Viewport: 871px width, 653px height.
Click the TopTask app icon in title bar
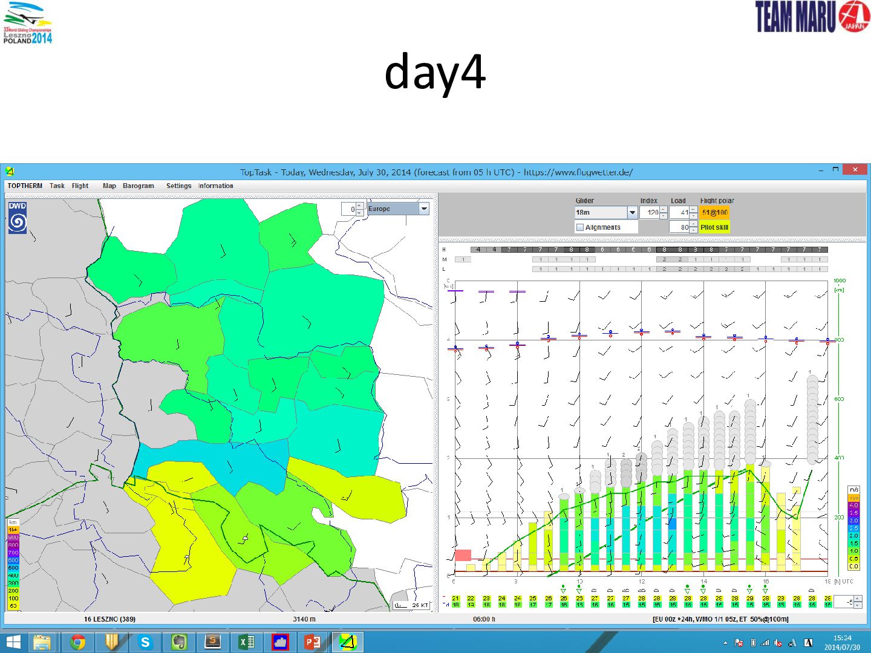point(10,171)
